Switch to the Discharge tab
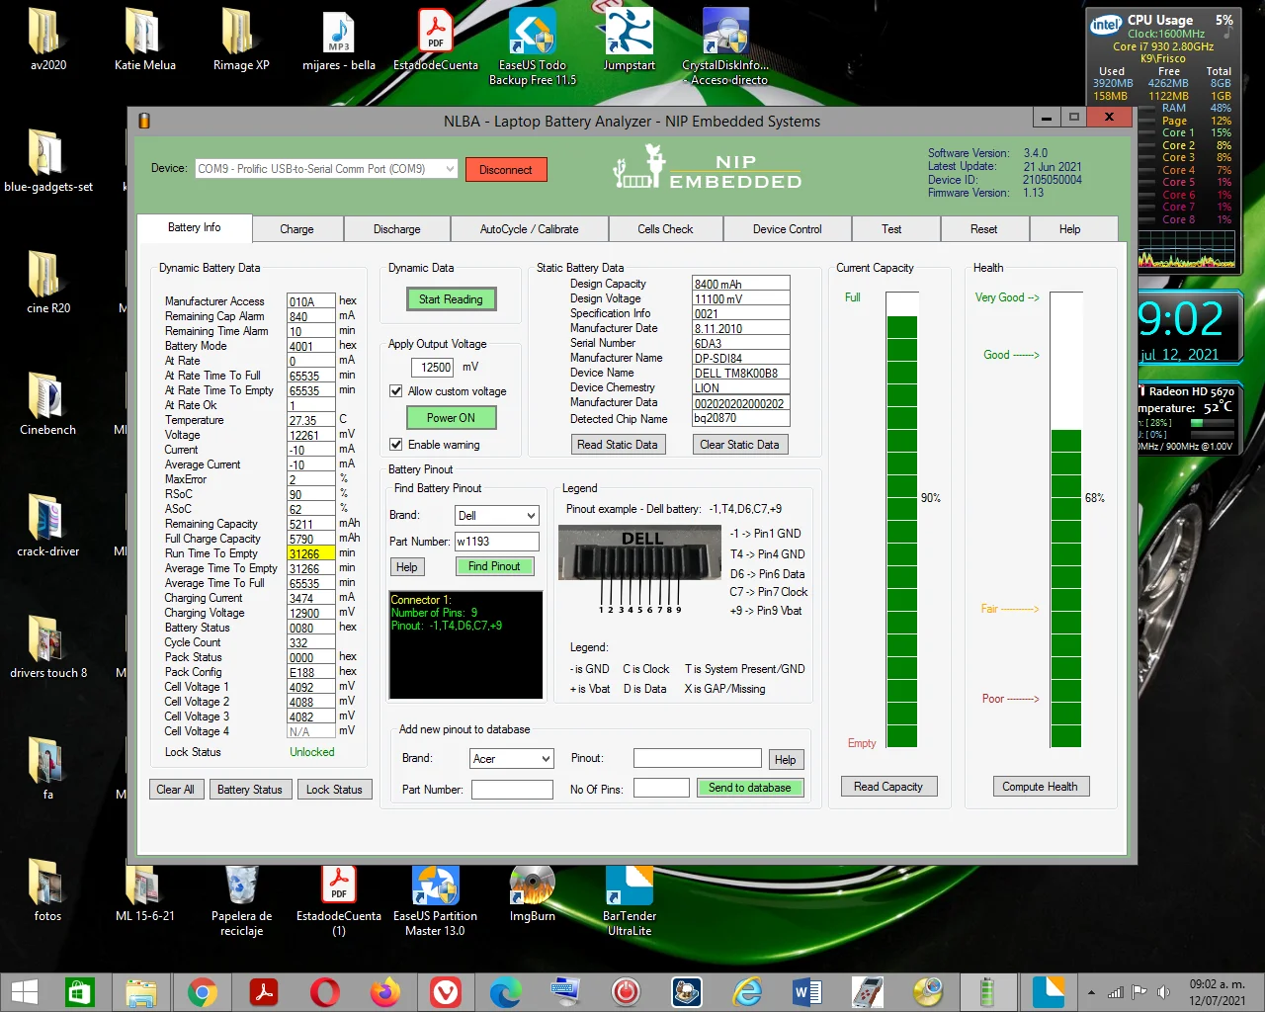 tap(397, 229)
